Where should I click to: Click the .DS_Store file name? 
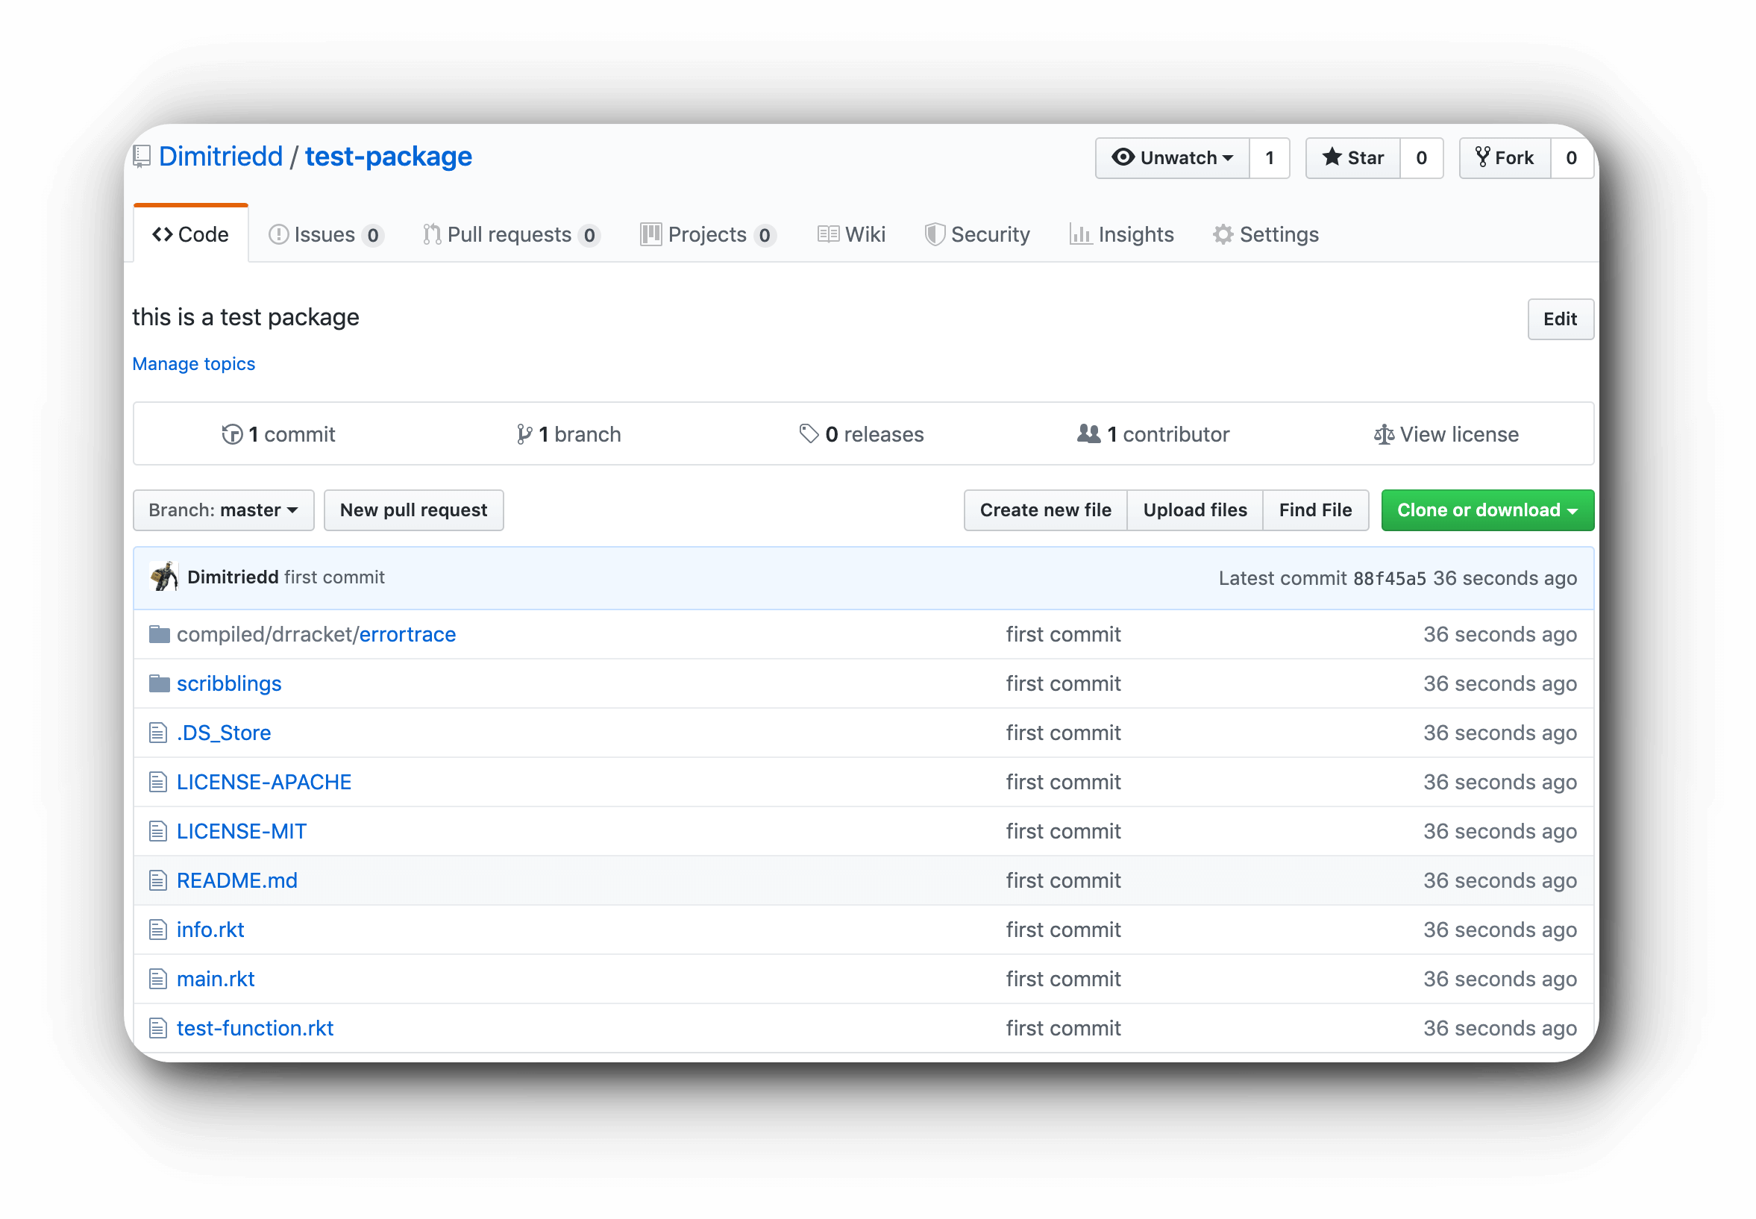pos(224,733)
